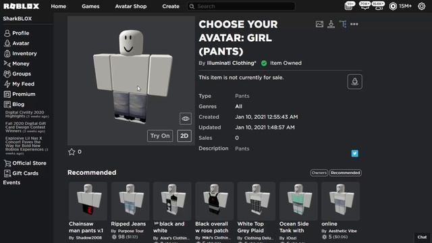
Task: Click the Premium sidebar icon
Action: click(7, 94)
